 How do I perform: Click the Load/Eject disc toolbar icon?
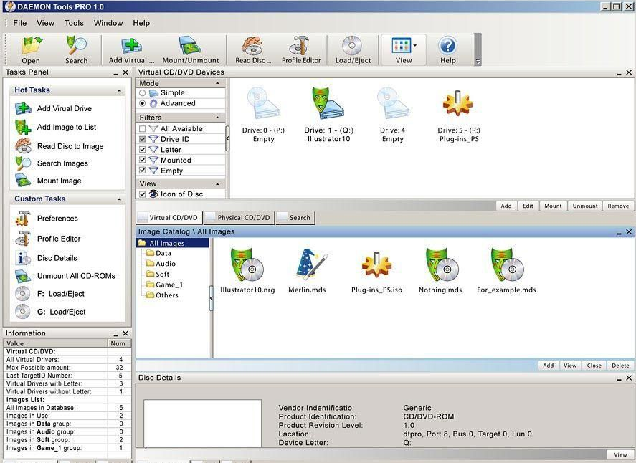352,48
